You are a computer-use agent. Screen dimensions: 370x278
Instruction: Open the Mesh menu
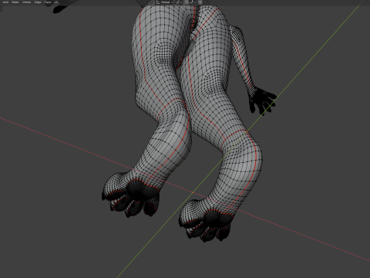[15, 2]
